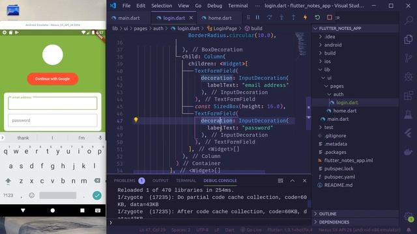Image resolution: width=417 pixels, height=234 pixels.
Task: Open the Flutter view in activity bar
Action: tap(409, 133)
